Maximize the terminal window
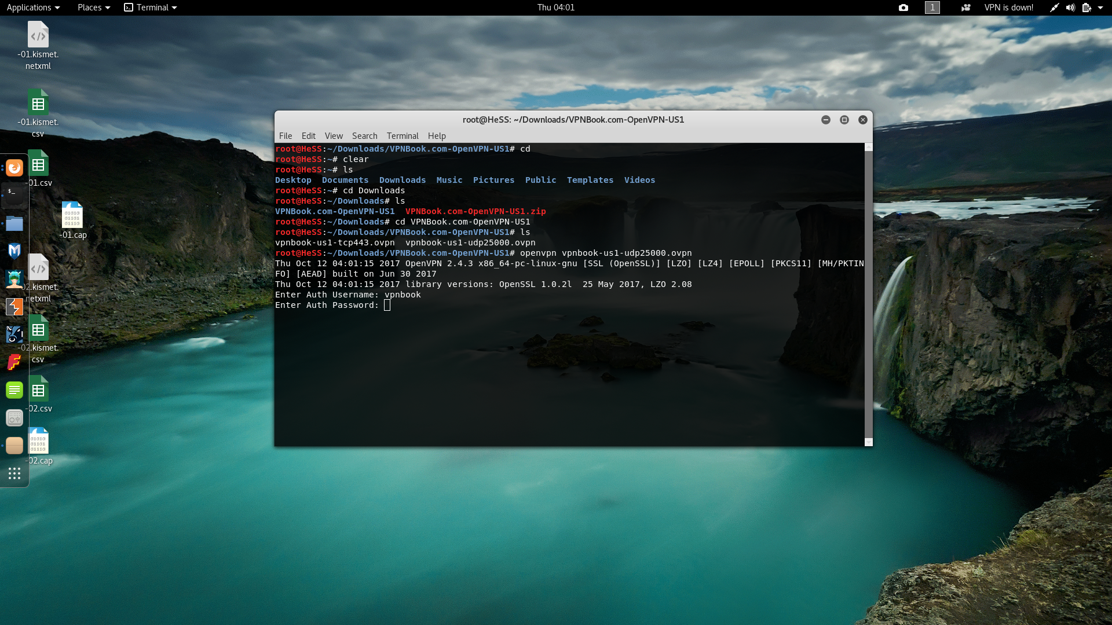The width and height of the screenshot is (1112, 625). (844, 120)
